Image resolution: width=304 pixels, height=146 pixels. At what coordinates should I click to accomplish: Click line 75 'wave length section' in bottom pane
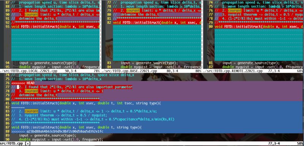tap(56, 79)
